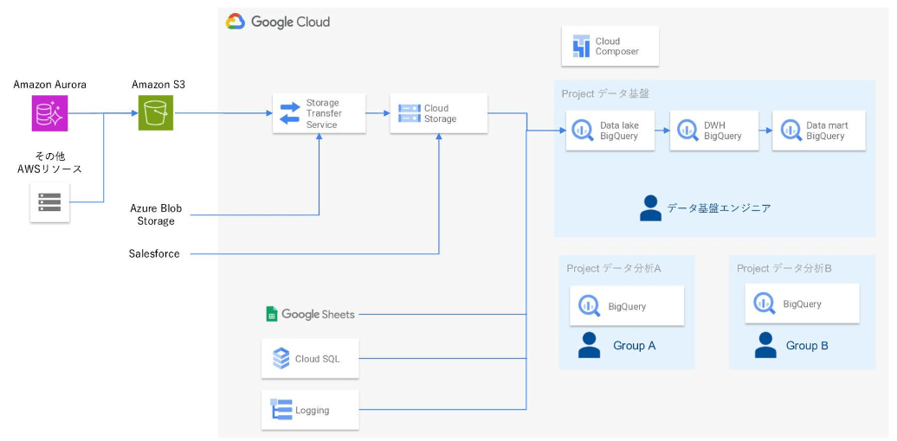Select the Storage Transfer Service text
897x441 pixels.
click(x=323, y=113)
